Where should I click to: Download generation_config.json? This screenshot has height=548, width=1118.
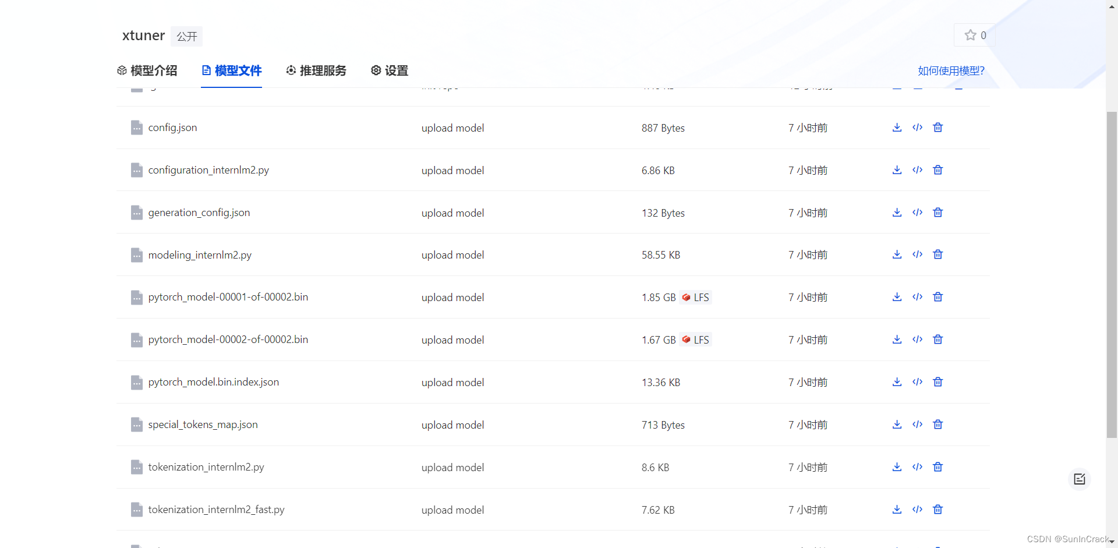click(x=897, y=213)
